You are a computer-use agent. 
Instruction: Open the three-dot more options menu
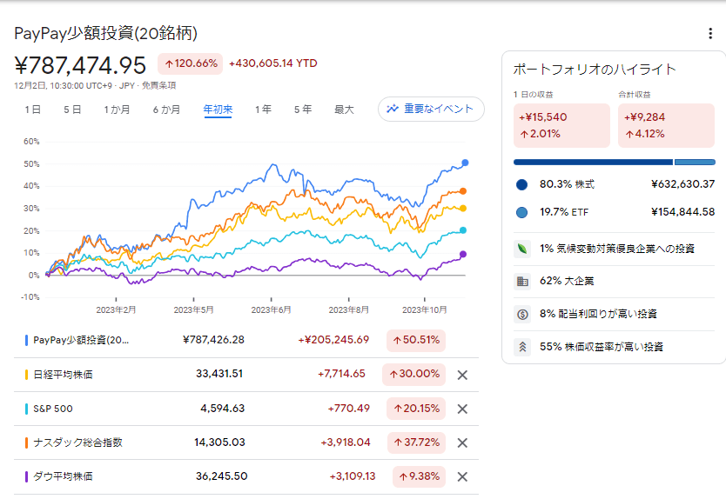pyautogui.click(x=711, y=34)
